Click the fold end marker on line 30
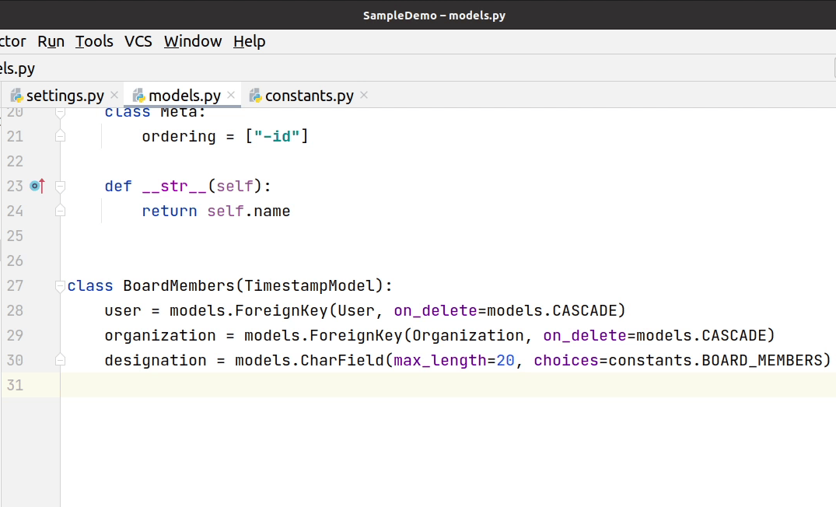The width and height of the screenshot is (836, 507). (60, 360)
